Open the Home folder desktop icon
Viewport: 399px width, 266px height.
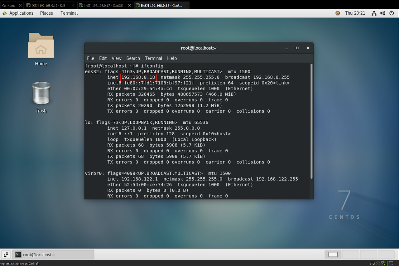coord(41,46)
